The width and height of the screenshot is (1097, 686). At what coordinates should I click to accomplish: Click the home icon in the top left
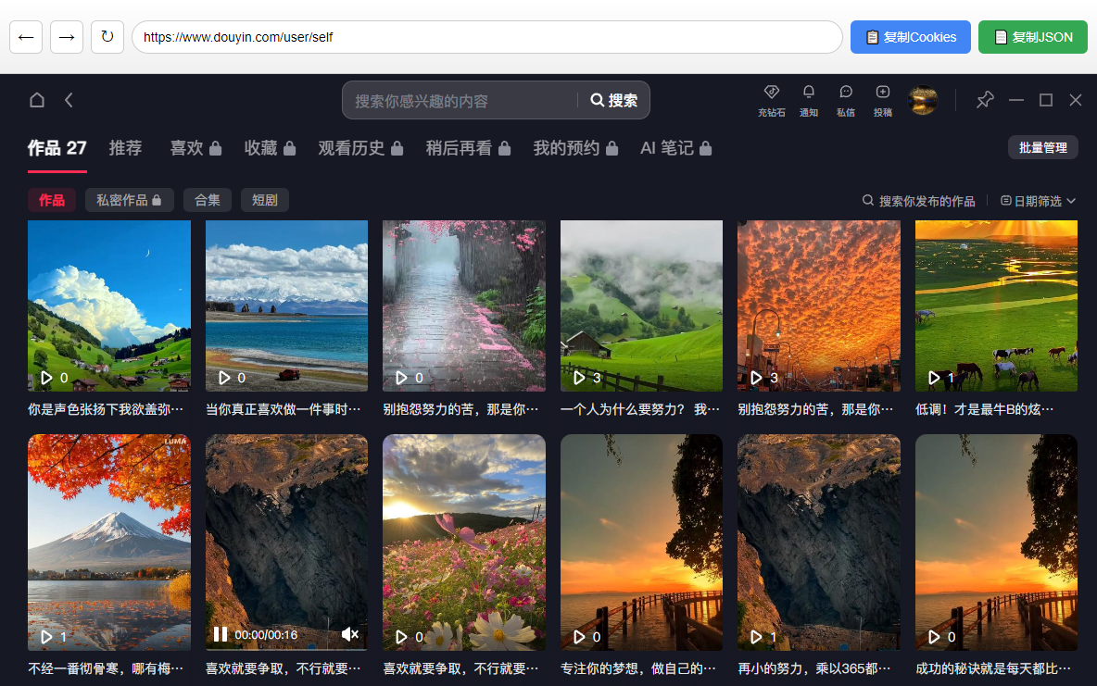point(37,100)
